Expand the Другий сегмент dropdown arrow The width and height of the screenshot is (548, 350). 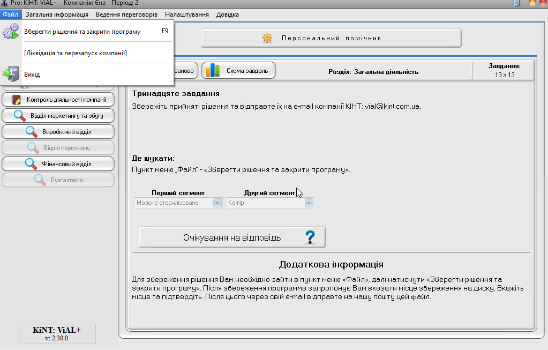(x=309, y=203)
